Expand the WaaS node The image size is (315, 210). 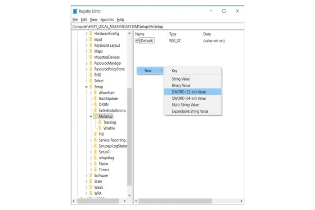click(86, 188)
